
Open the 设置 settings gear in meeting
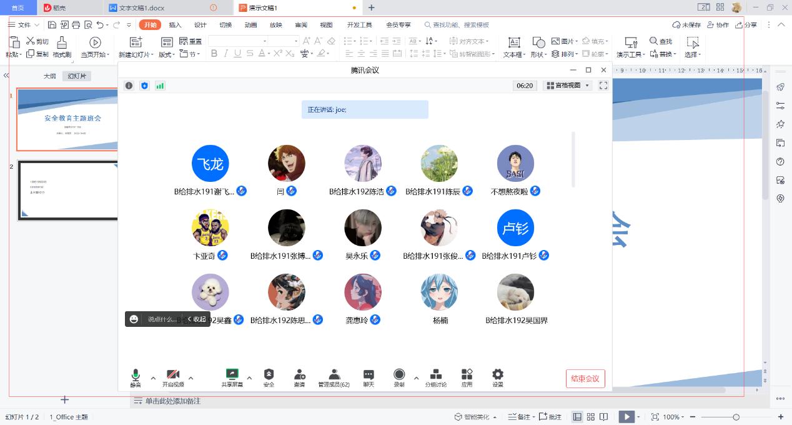[x=497, y=374]
